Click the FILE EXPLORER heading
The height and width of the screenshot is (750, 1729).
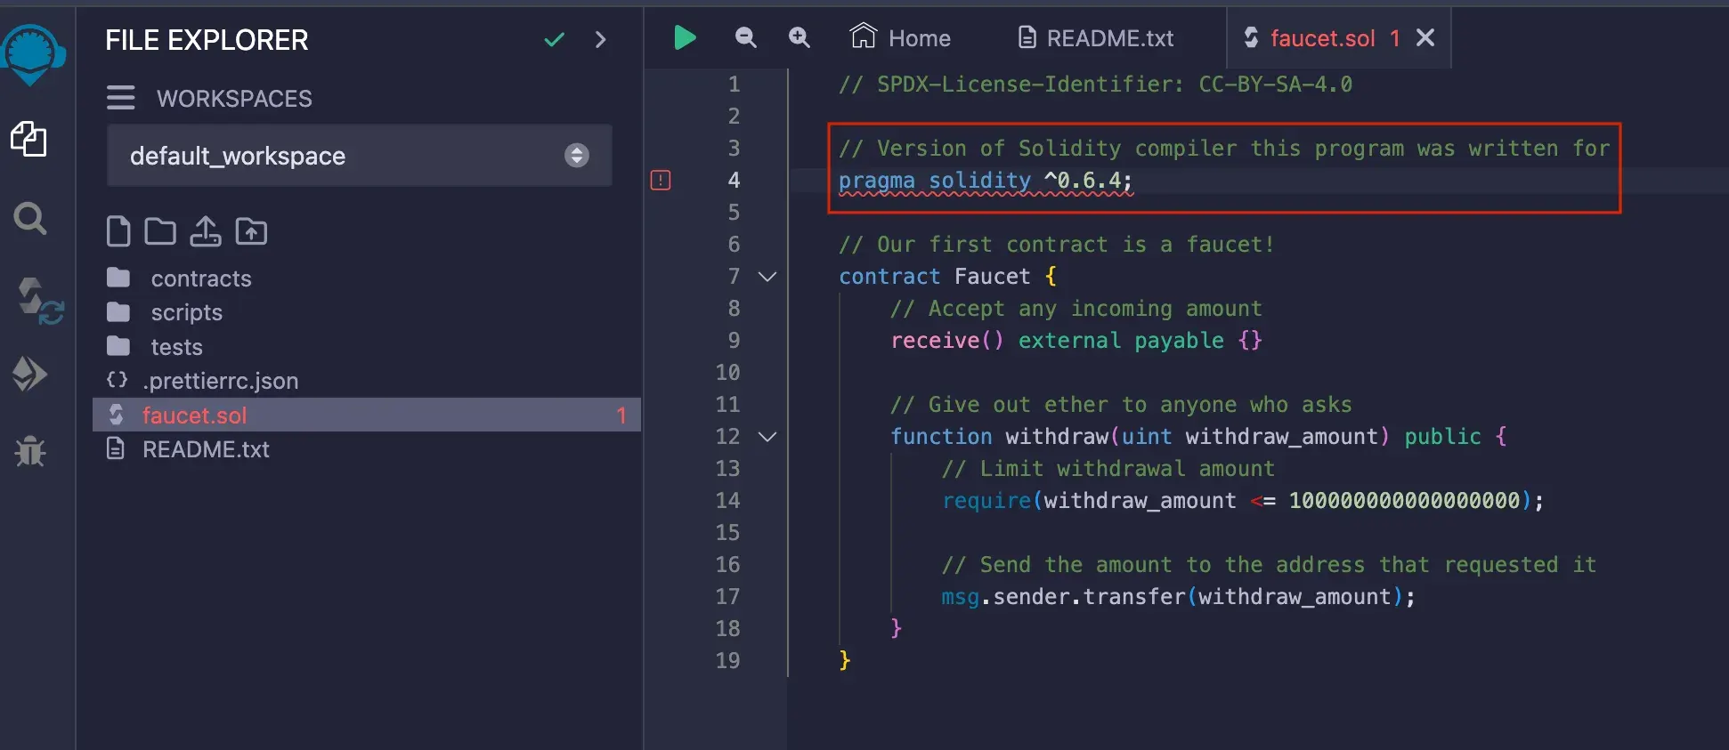(x=207, y=40)
